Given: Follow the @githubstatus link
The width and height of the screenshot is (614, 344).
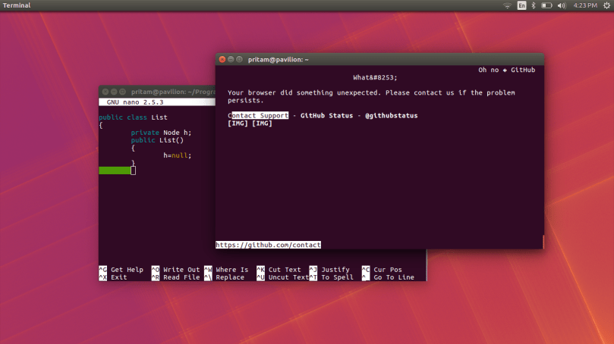Looking at the screenshot, I should coord(391,116).
